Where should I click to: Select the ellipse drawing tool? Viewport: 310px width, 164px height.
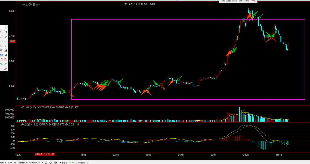(6, 41)
